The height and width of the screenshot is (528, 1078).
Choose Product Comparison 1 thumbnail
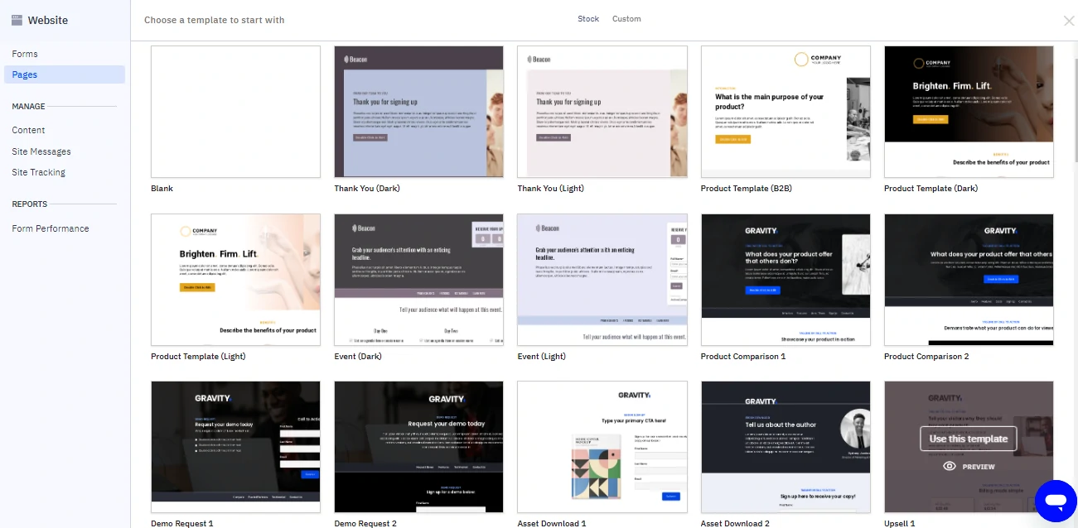coord(786,280)
